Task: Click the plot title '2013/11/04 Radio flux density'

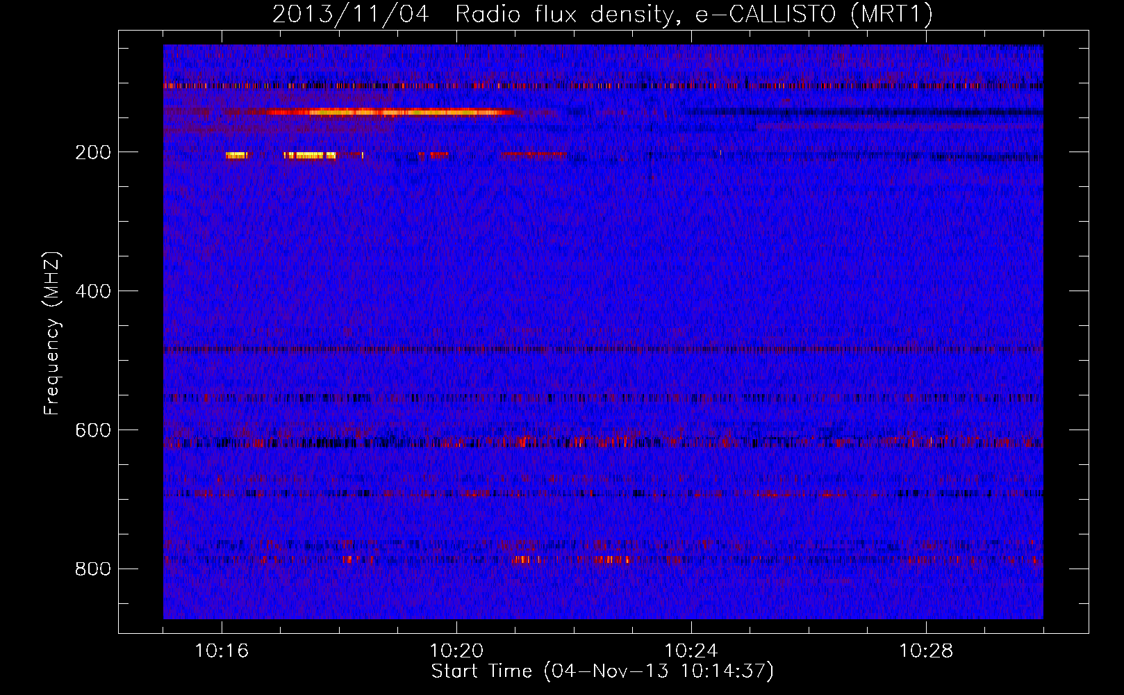Action: tap(602, 14)
